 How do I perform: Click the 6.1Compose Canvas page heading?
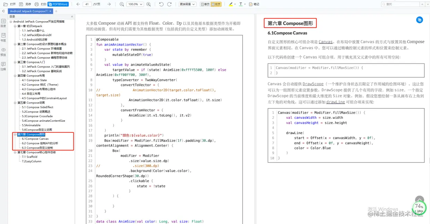pyautogui.click(x=287, y=33)
